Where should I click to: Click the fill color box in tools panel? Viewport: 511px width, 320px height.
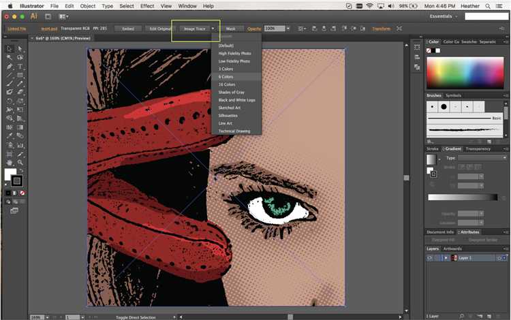tap(9, 173)
